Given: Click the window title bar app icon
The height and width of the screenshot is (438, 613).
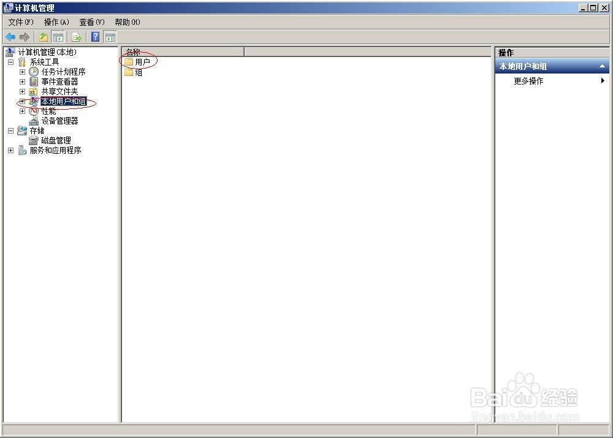Looking at the screenshot, I should (8, 7).
